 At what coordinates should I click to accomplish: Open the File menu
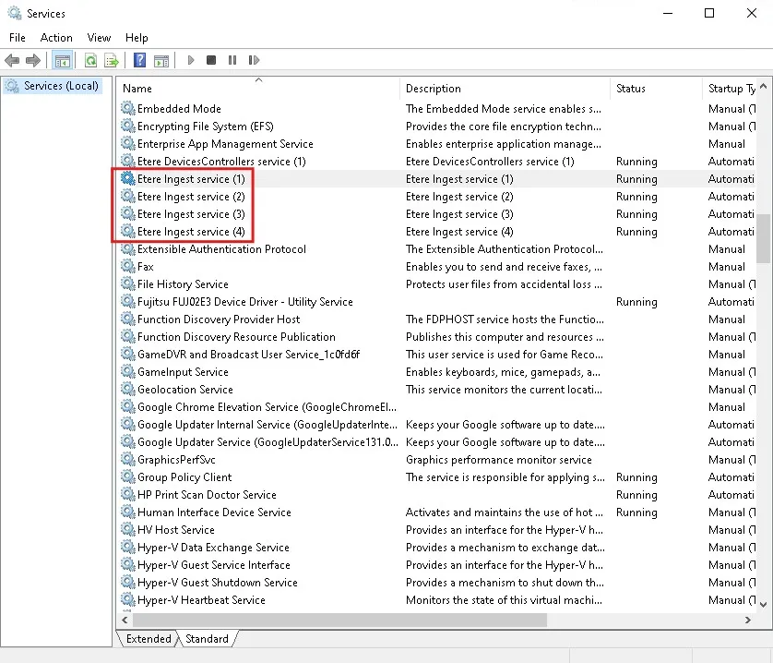[x=18, y=38]
